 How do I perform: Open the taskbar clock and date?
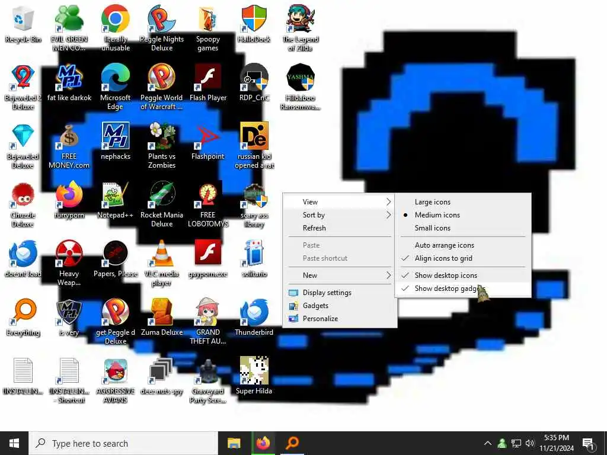[x=557, y=443]
